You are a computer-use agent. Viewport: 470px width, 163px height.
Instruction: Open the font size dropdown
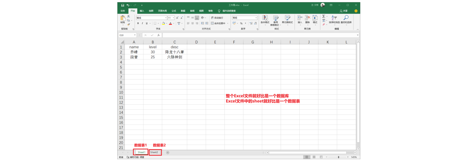(174, 18)
